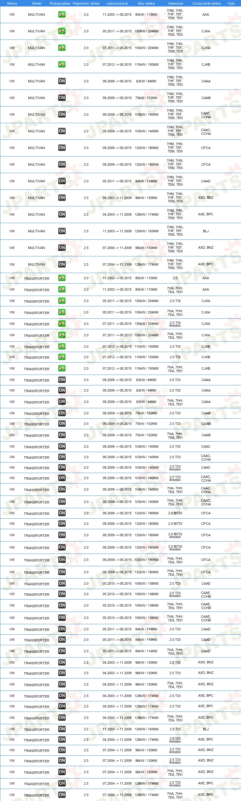Click ON icon in Multivan 04.2003 96kW row
The width and height of the screenshot is (241, 801).
(62, 198)
